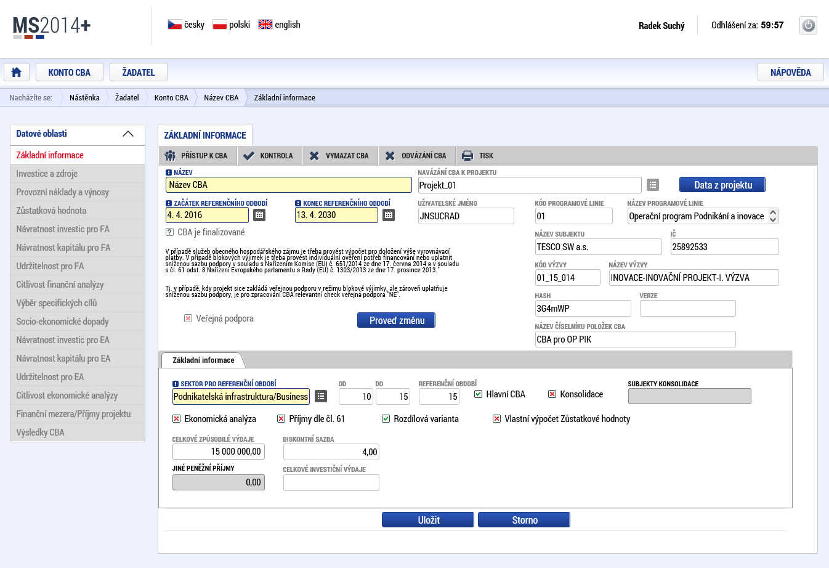Open Návratnost investic pro FA in sidebar
Image resolution: width=829 pixels, height=568 pixels.
click(x=78, y=229)
